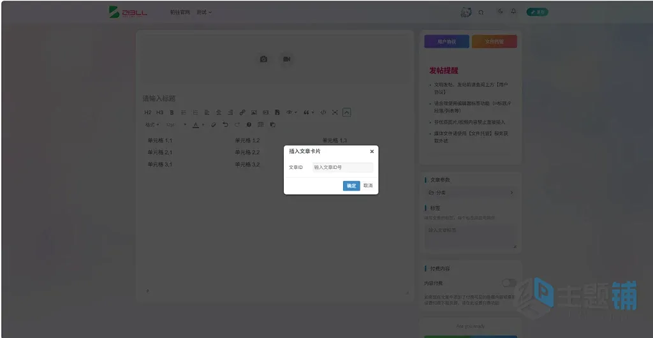This screenshot has height=338, width=653.
Task: Open the user avatar menu
Action: [466, 12]
